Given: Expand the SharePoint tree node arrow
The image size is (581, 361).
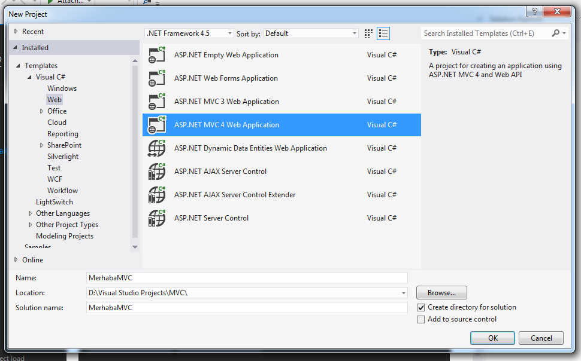Looking at the screenshot, I should click(x=41, y=145).
